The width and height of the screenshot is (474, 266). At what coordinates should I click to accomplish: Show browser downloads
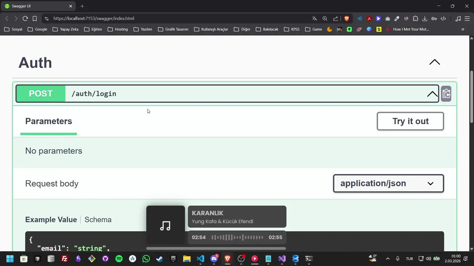point(425,18)
